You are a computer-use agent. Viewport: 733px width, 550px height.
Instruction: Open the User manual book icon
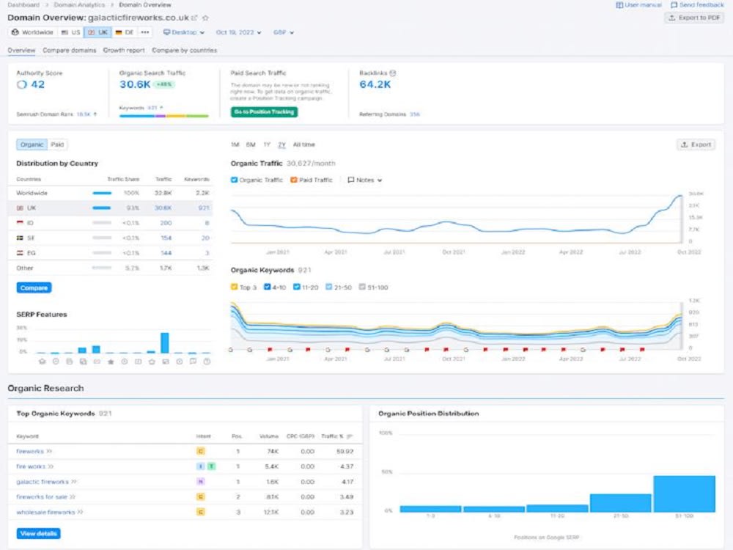click(x=619, y=5)
